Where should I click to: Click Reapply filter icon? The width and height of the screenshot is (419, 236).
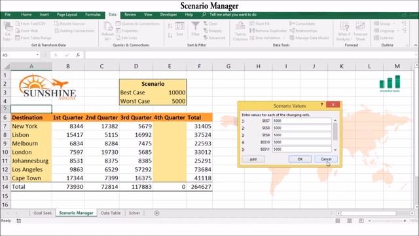coord(206,31)
